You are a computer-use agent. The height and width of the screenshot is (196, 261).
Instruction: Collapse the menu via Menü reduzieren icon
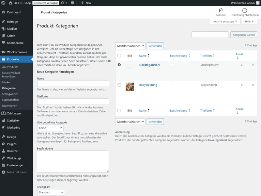[x=4, y=172]
